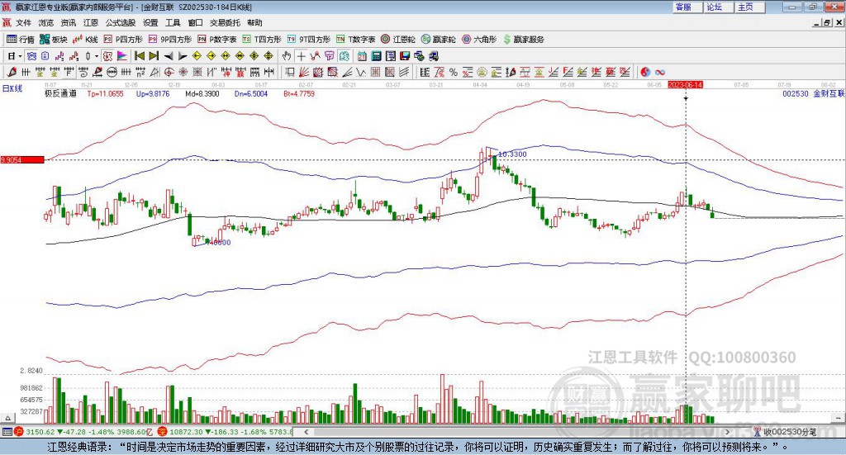Select the n² drawing tool icon
846x455 pixels.
coord(140,72)
